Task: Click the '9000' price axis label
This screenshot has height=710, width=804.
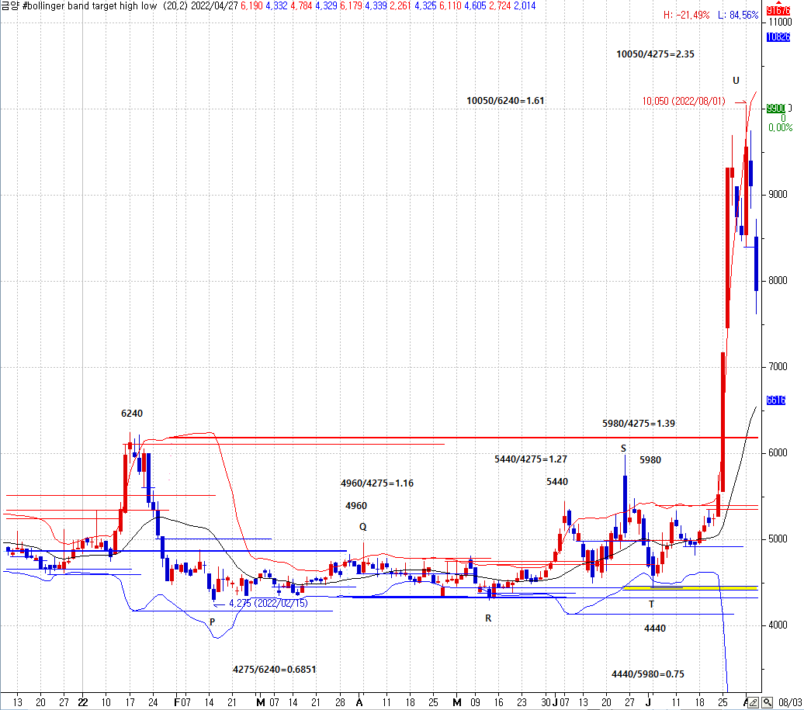Action: [778, 194]
